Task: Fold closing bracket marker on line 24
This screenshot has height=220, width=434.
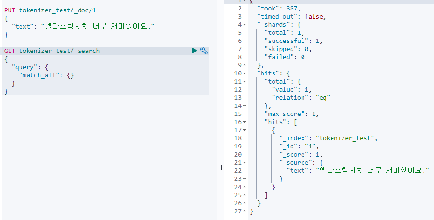Action: coord(245,187)
